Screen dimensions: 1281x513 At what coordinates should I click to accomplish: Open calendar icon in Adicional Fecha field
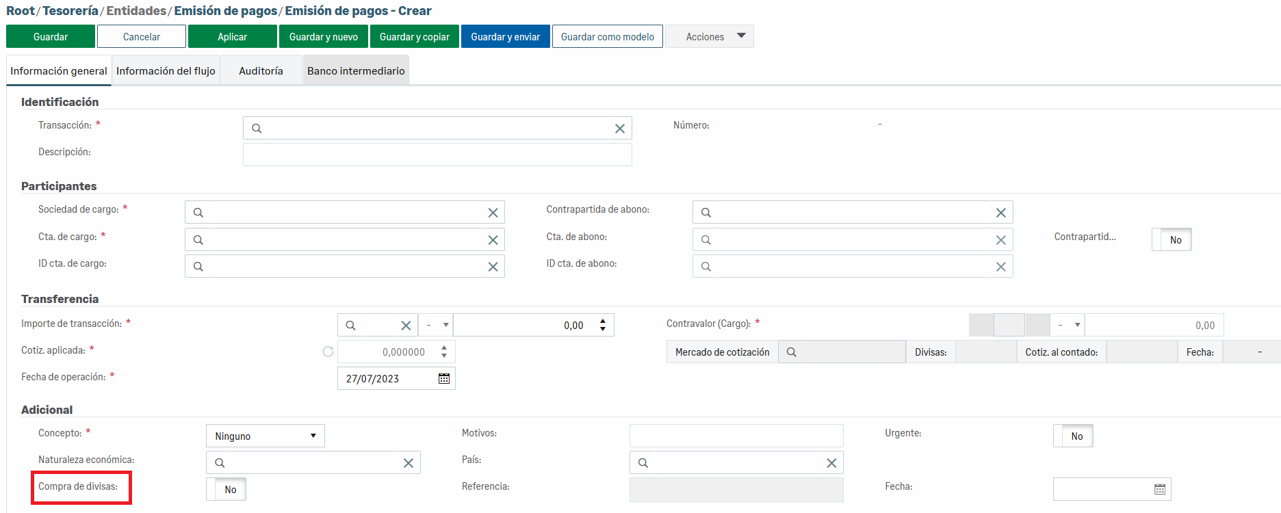pyautogui.click(x=1160, y=489)
